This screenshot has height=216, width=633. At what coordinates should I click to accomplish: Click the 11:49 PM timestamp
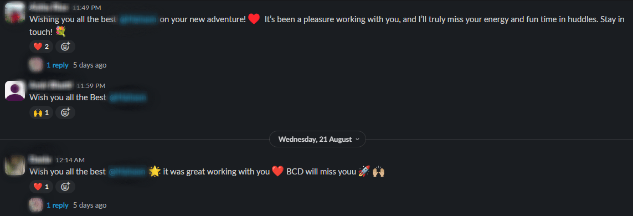pos(87,7)
